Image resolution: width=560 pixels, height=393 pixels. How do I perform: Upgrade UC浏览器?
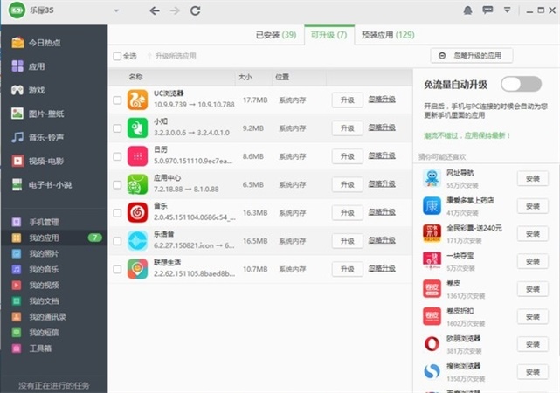coord(347,100)
